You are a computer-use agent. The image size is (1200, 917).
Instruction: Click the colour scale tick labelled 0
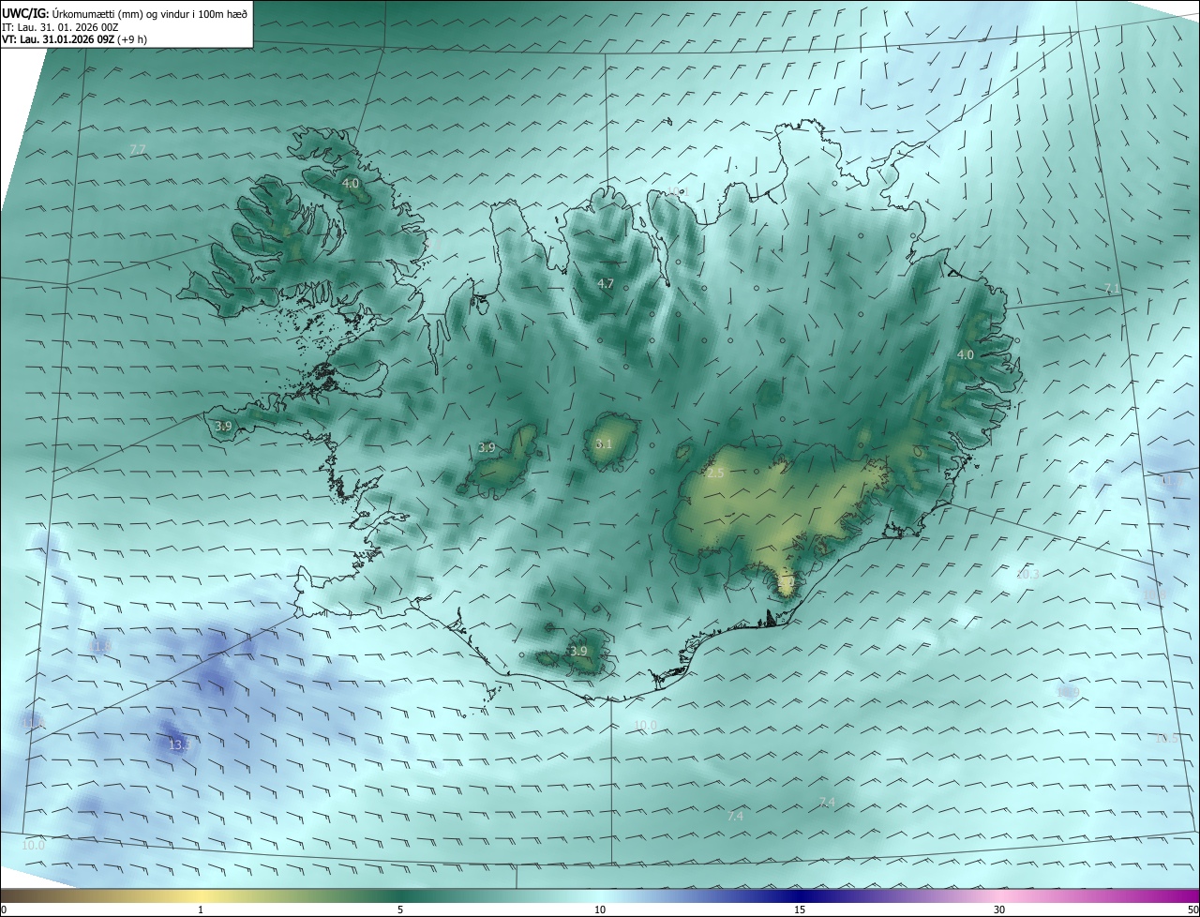tap(3, 909)
